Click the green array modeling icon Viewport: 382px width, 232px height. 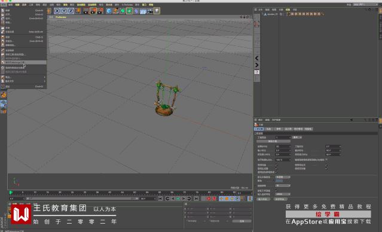(x=129, y=11)
